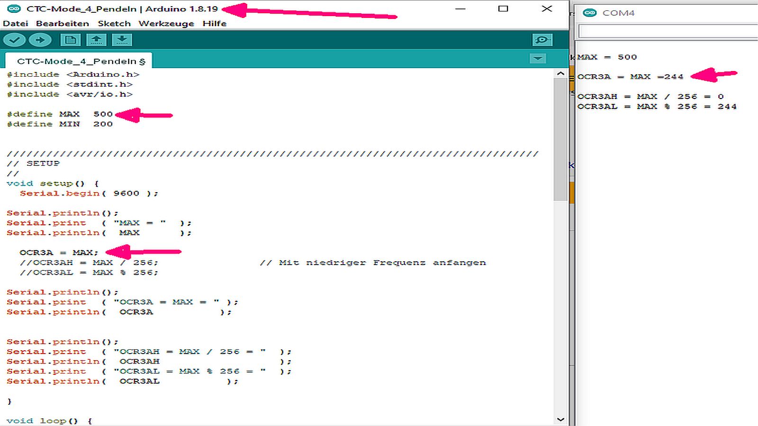
Task: Click the COM4 window title
Action: click(618, 13)
